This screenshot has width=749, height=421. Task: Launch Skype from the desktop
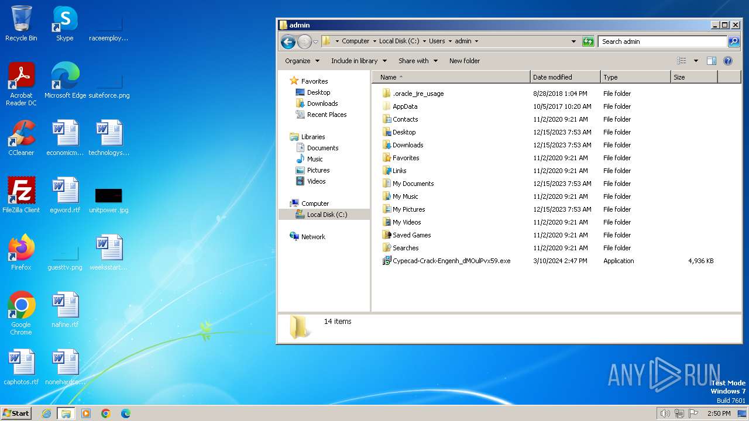point(65,23)
